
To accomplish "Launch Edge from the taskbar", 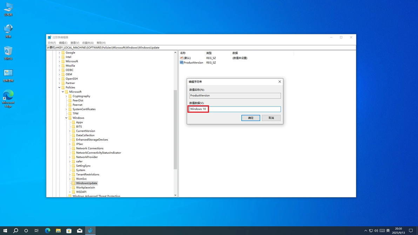I will click(47, 230).
